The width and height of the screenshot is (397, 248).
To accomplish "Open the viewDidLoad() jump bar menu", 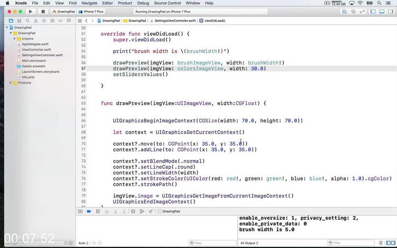I will (x=212, y=21).
